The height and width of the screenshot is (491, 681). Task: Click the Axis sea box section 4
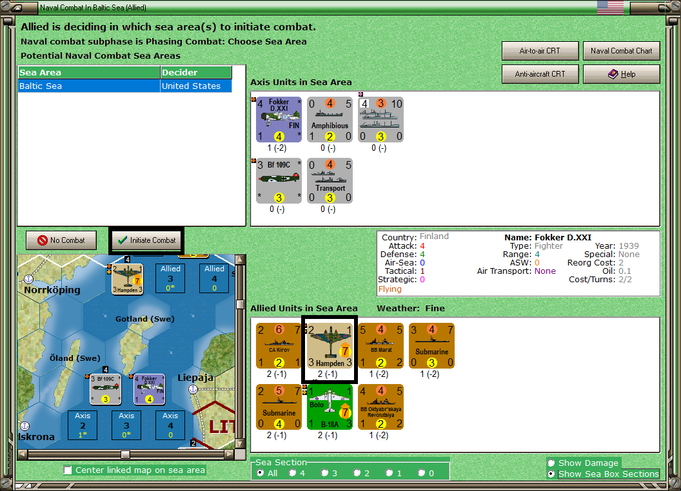click(x=170, y=425)
